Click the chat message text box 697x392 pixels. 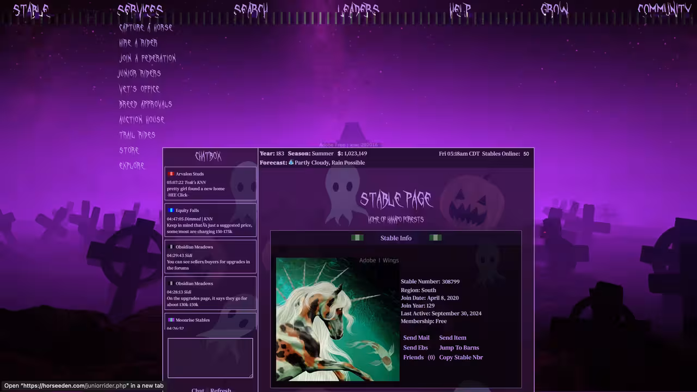coord(210,358)
